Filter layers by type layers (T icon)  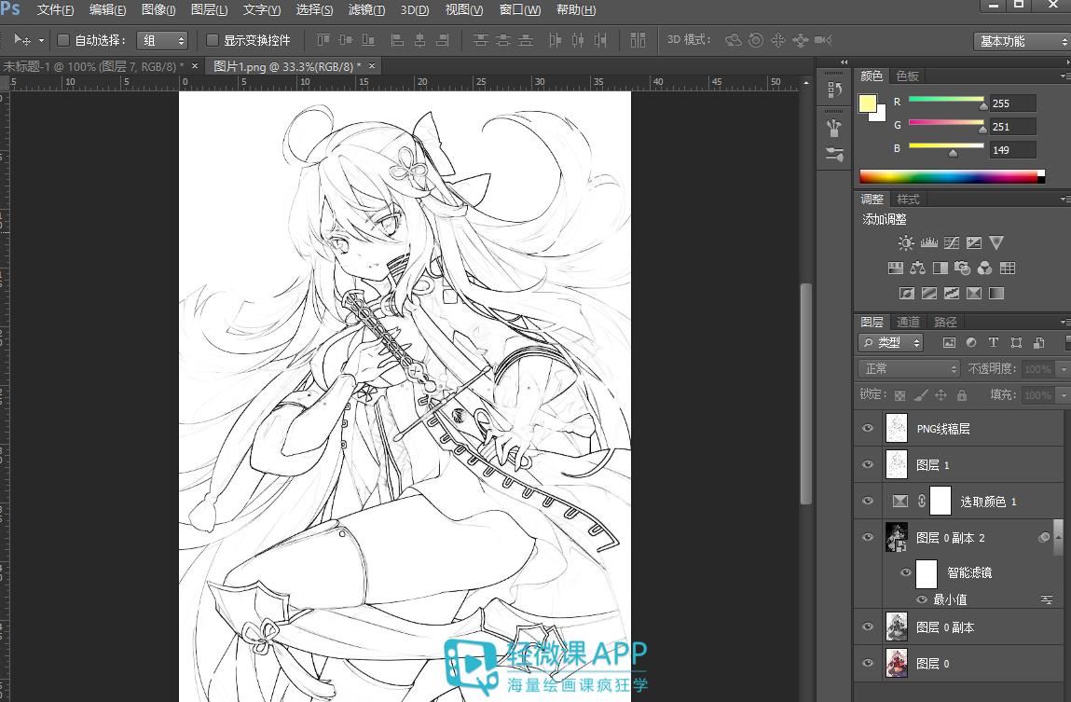pyautogui.click(x=994, y=343)
